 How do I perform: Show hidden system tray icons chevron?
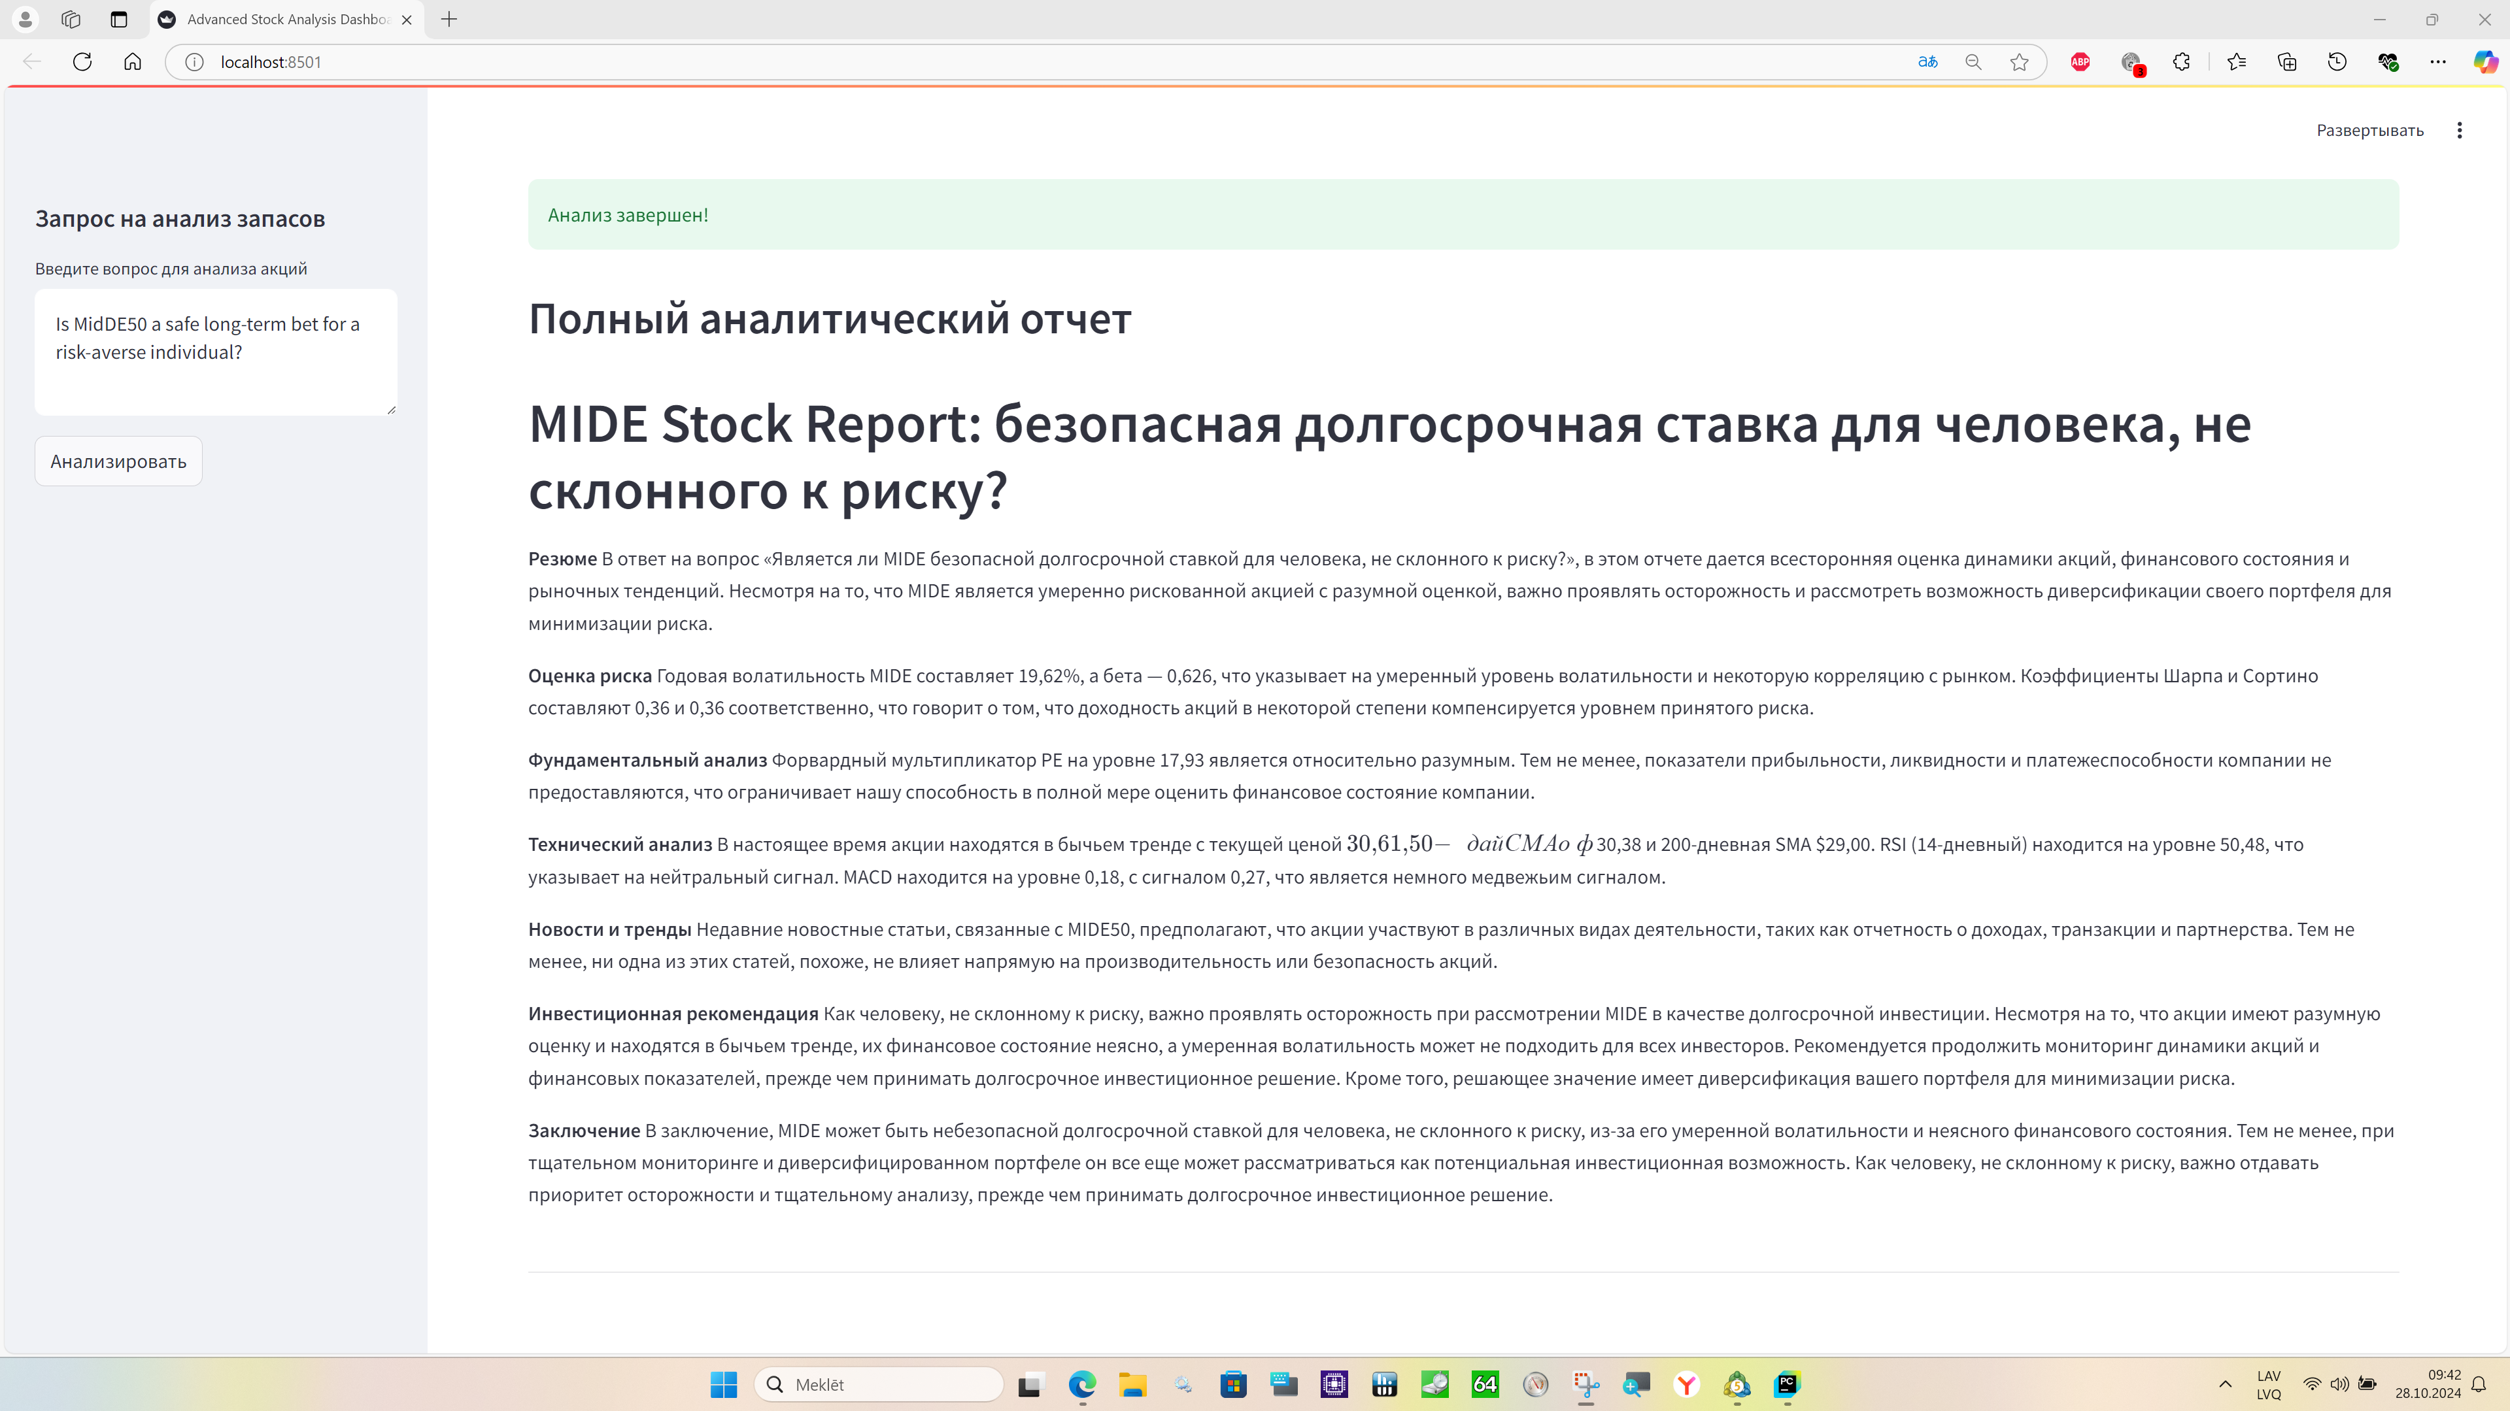pos(2224,1384)
